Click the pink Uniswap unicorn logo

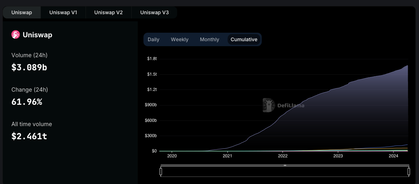coord(16,35)
